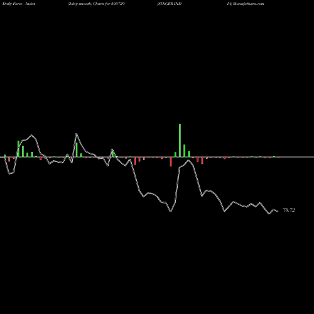Click the 'IA) MunafaSutra.com' header text
Viewport: 314px width, 314px height.
246,4
